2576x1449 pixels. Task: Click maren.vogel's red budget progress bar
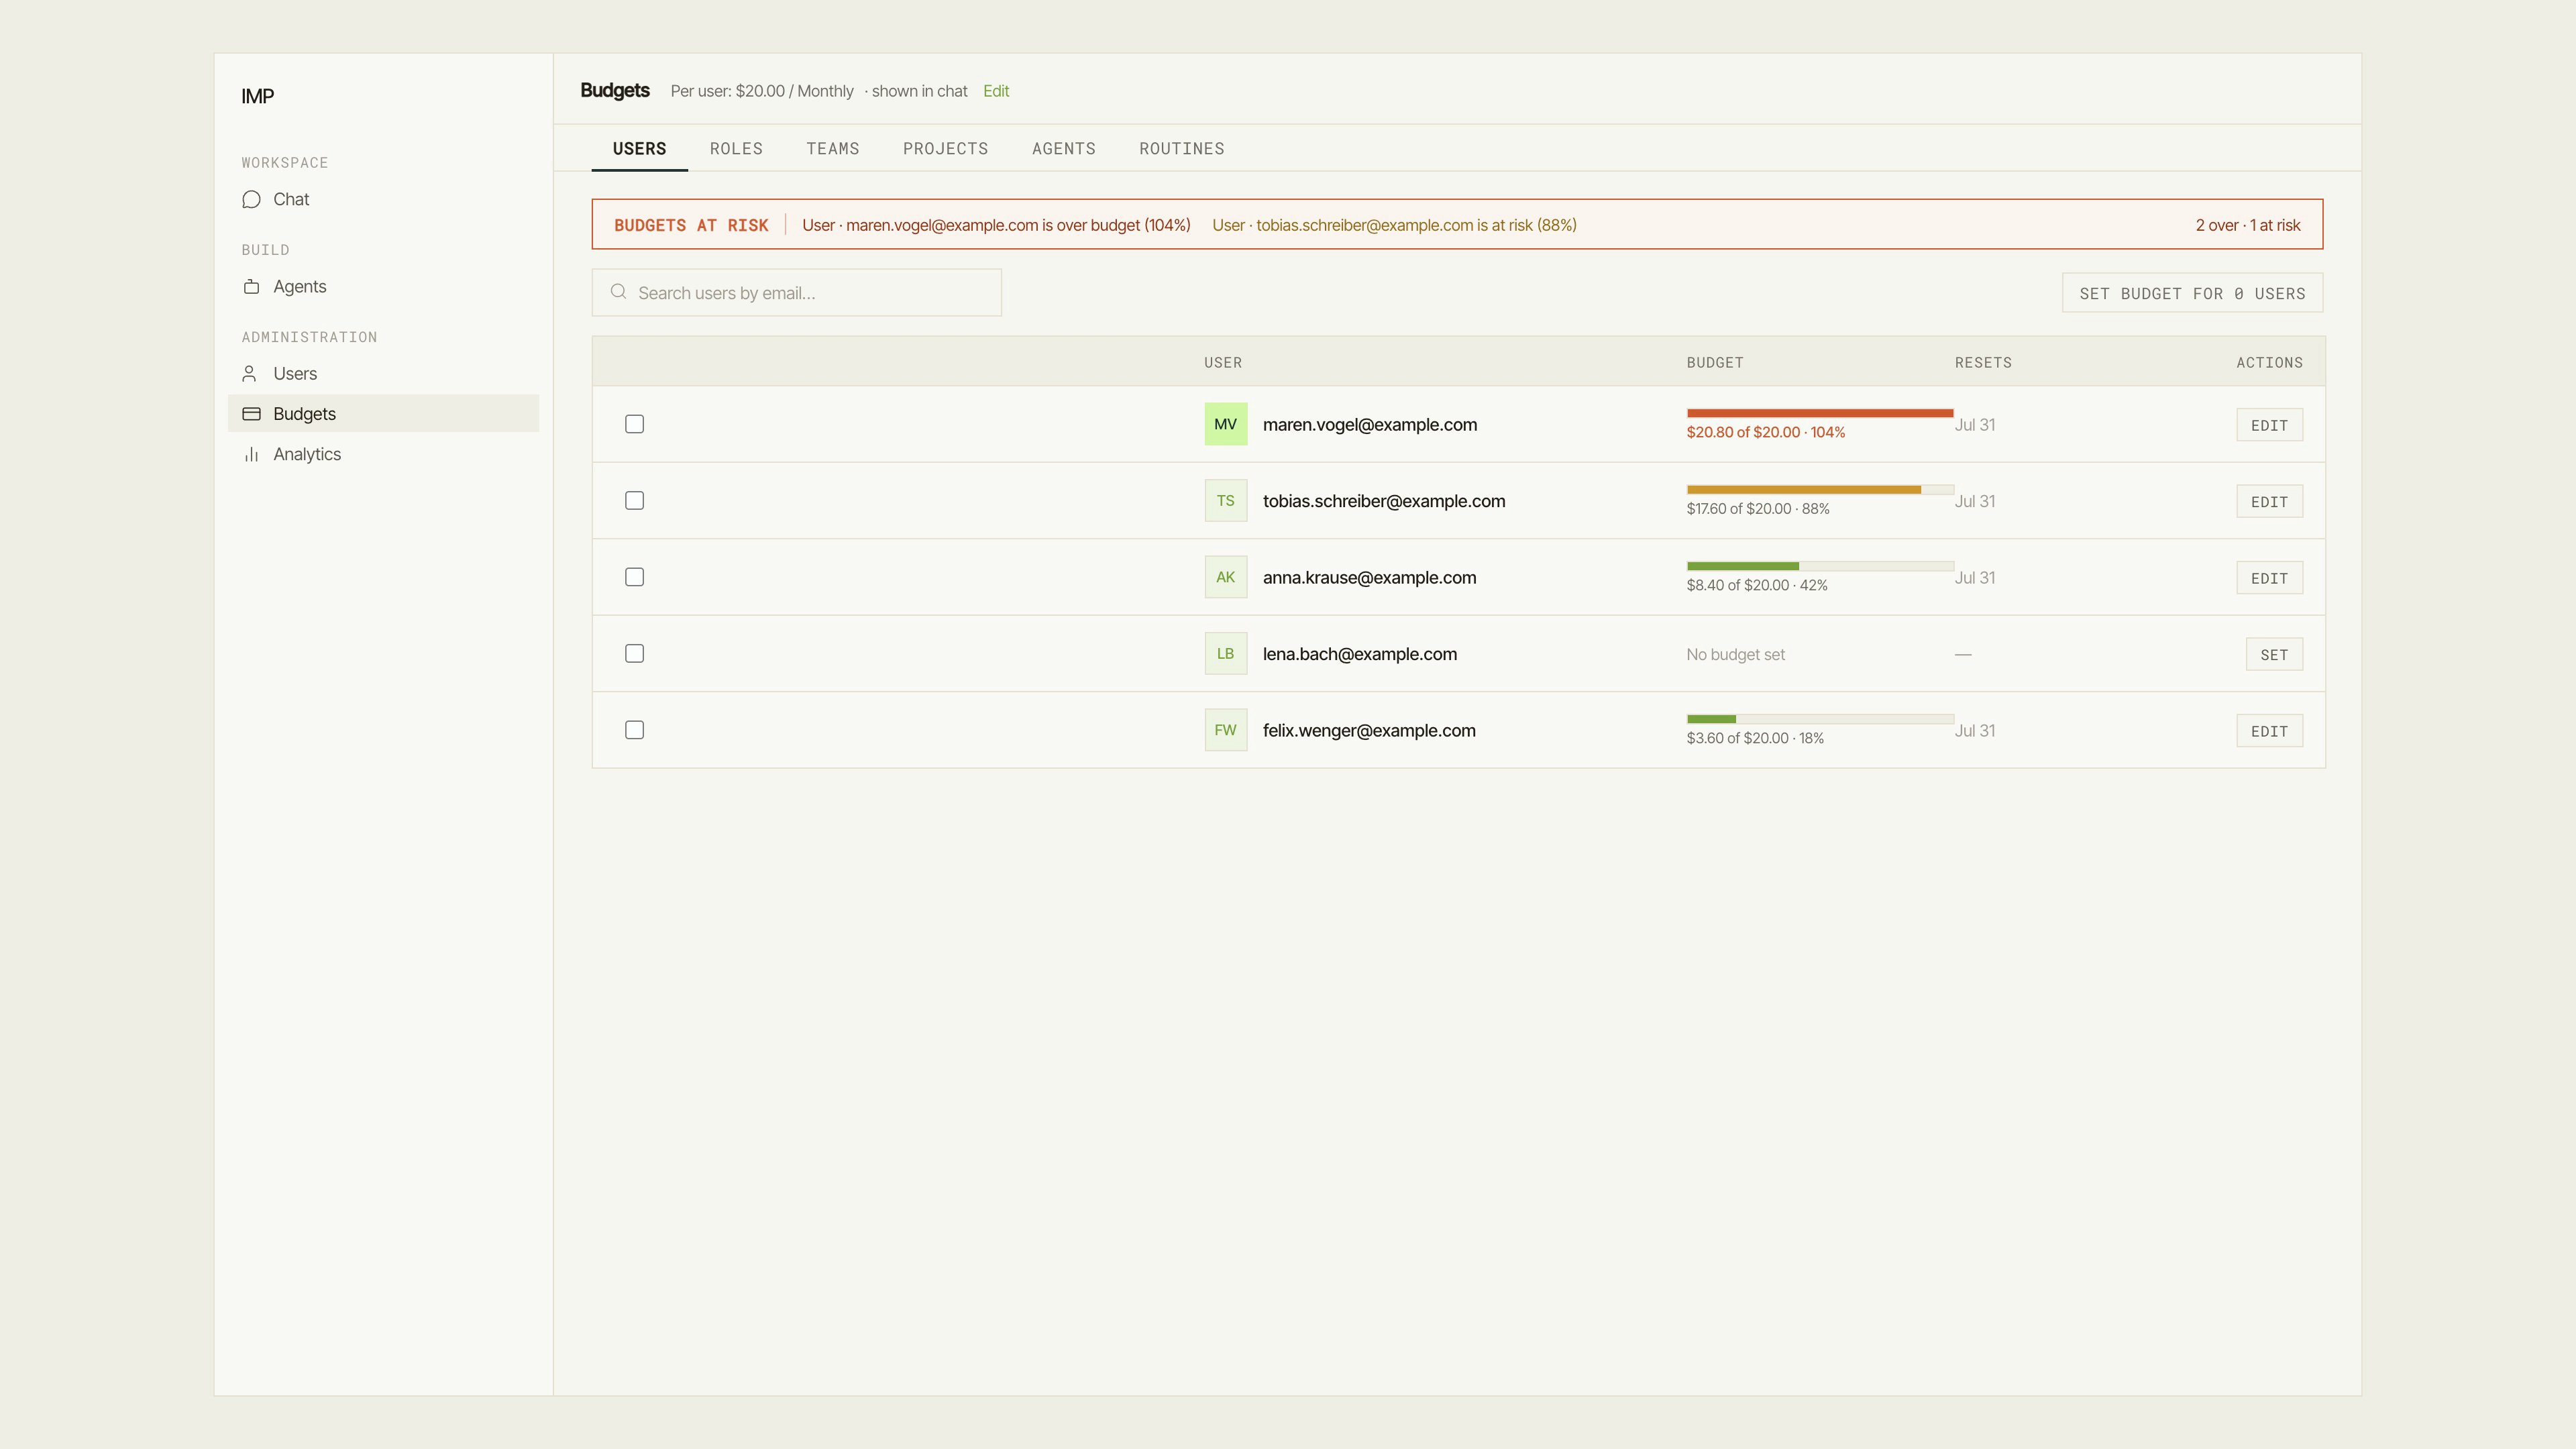click(1820, 413)
